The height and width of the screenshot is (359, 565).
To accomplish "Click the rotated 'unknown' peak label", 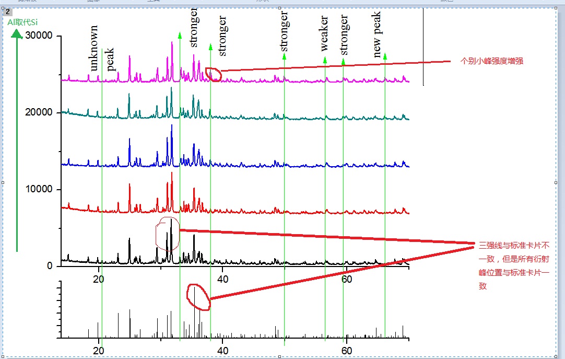I will pyautogui.click(x=93, y=48).
